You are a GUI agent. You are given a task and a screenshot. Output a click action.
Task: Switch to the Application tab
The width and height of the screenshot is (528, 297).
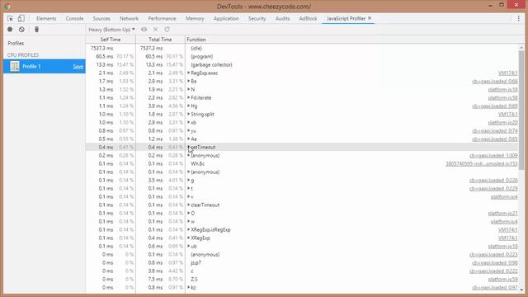click(x=226, y=18)
